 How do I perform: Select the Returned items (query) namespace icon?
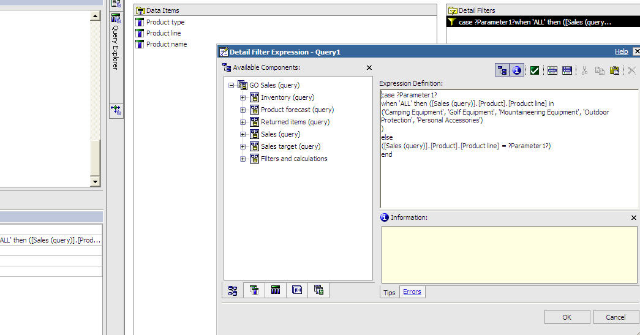(x=254, y=122)
